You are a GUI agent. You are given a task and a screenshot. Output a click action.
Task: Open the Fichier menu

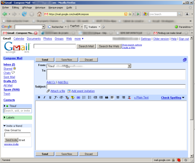pyautogui.click(x=6, y=7)
